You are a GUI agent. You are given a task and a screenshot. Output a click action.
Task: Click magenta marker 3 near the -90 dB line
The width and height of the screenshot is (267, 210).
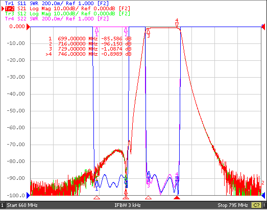click(x=149, y=183)
